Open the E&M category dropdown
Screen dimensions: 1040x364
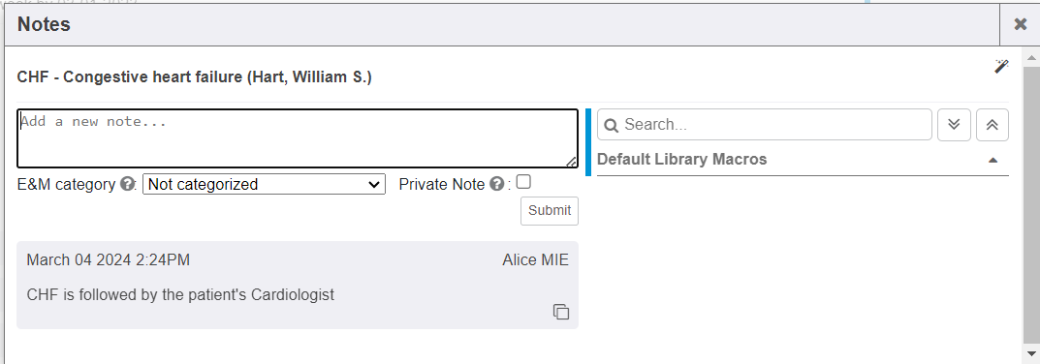click(264, 184)
